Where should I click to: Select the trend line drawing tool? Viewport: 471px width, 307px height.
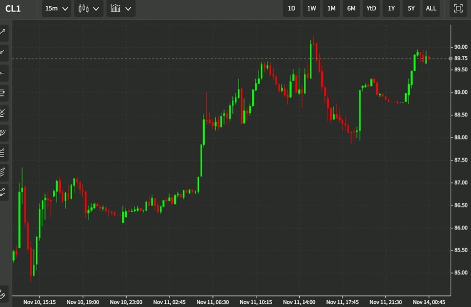click(x=3, y=32)
